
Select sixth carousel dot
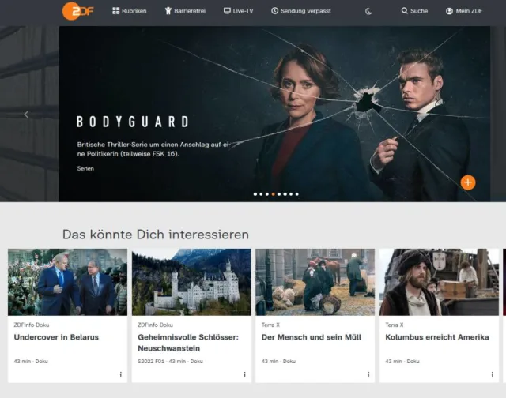click(285, 194)
